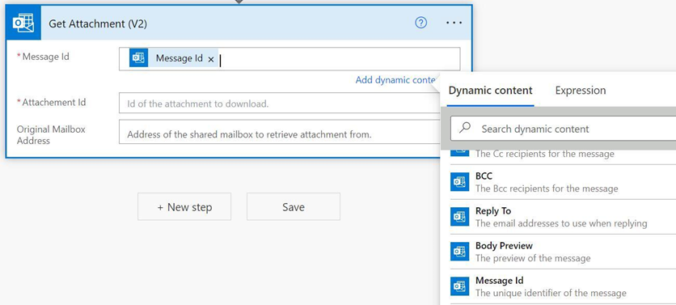Click Add dynamic content link
Image resolution: width=676 pixels, height=305 pixels.
pos(395,80)
